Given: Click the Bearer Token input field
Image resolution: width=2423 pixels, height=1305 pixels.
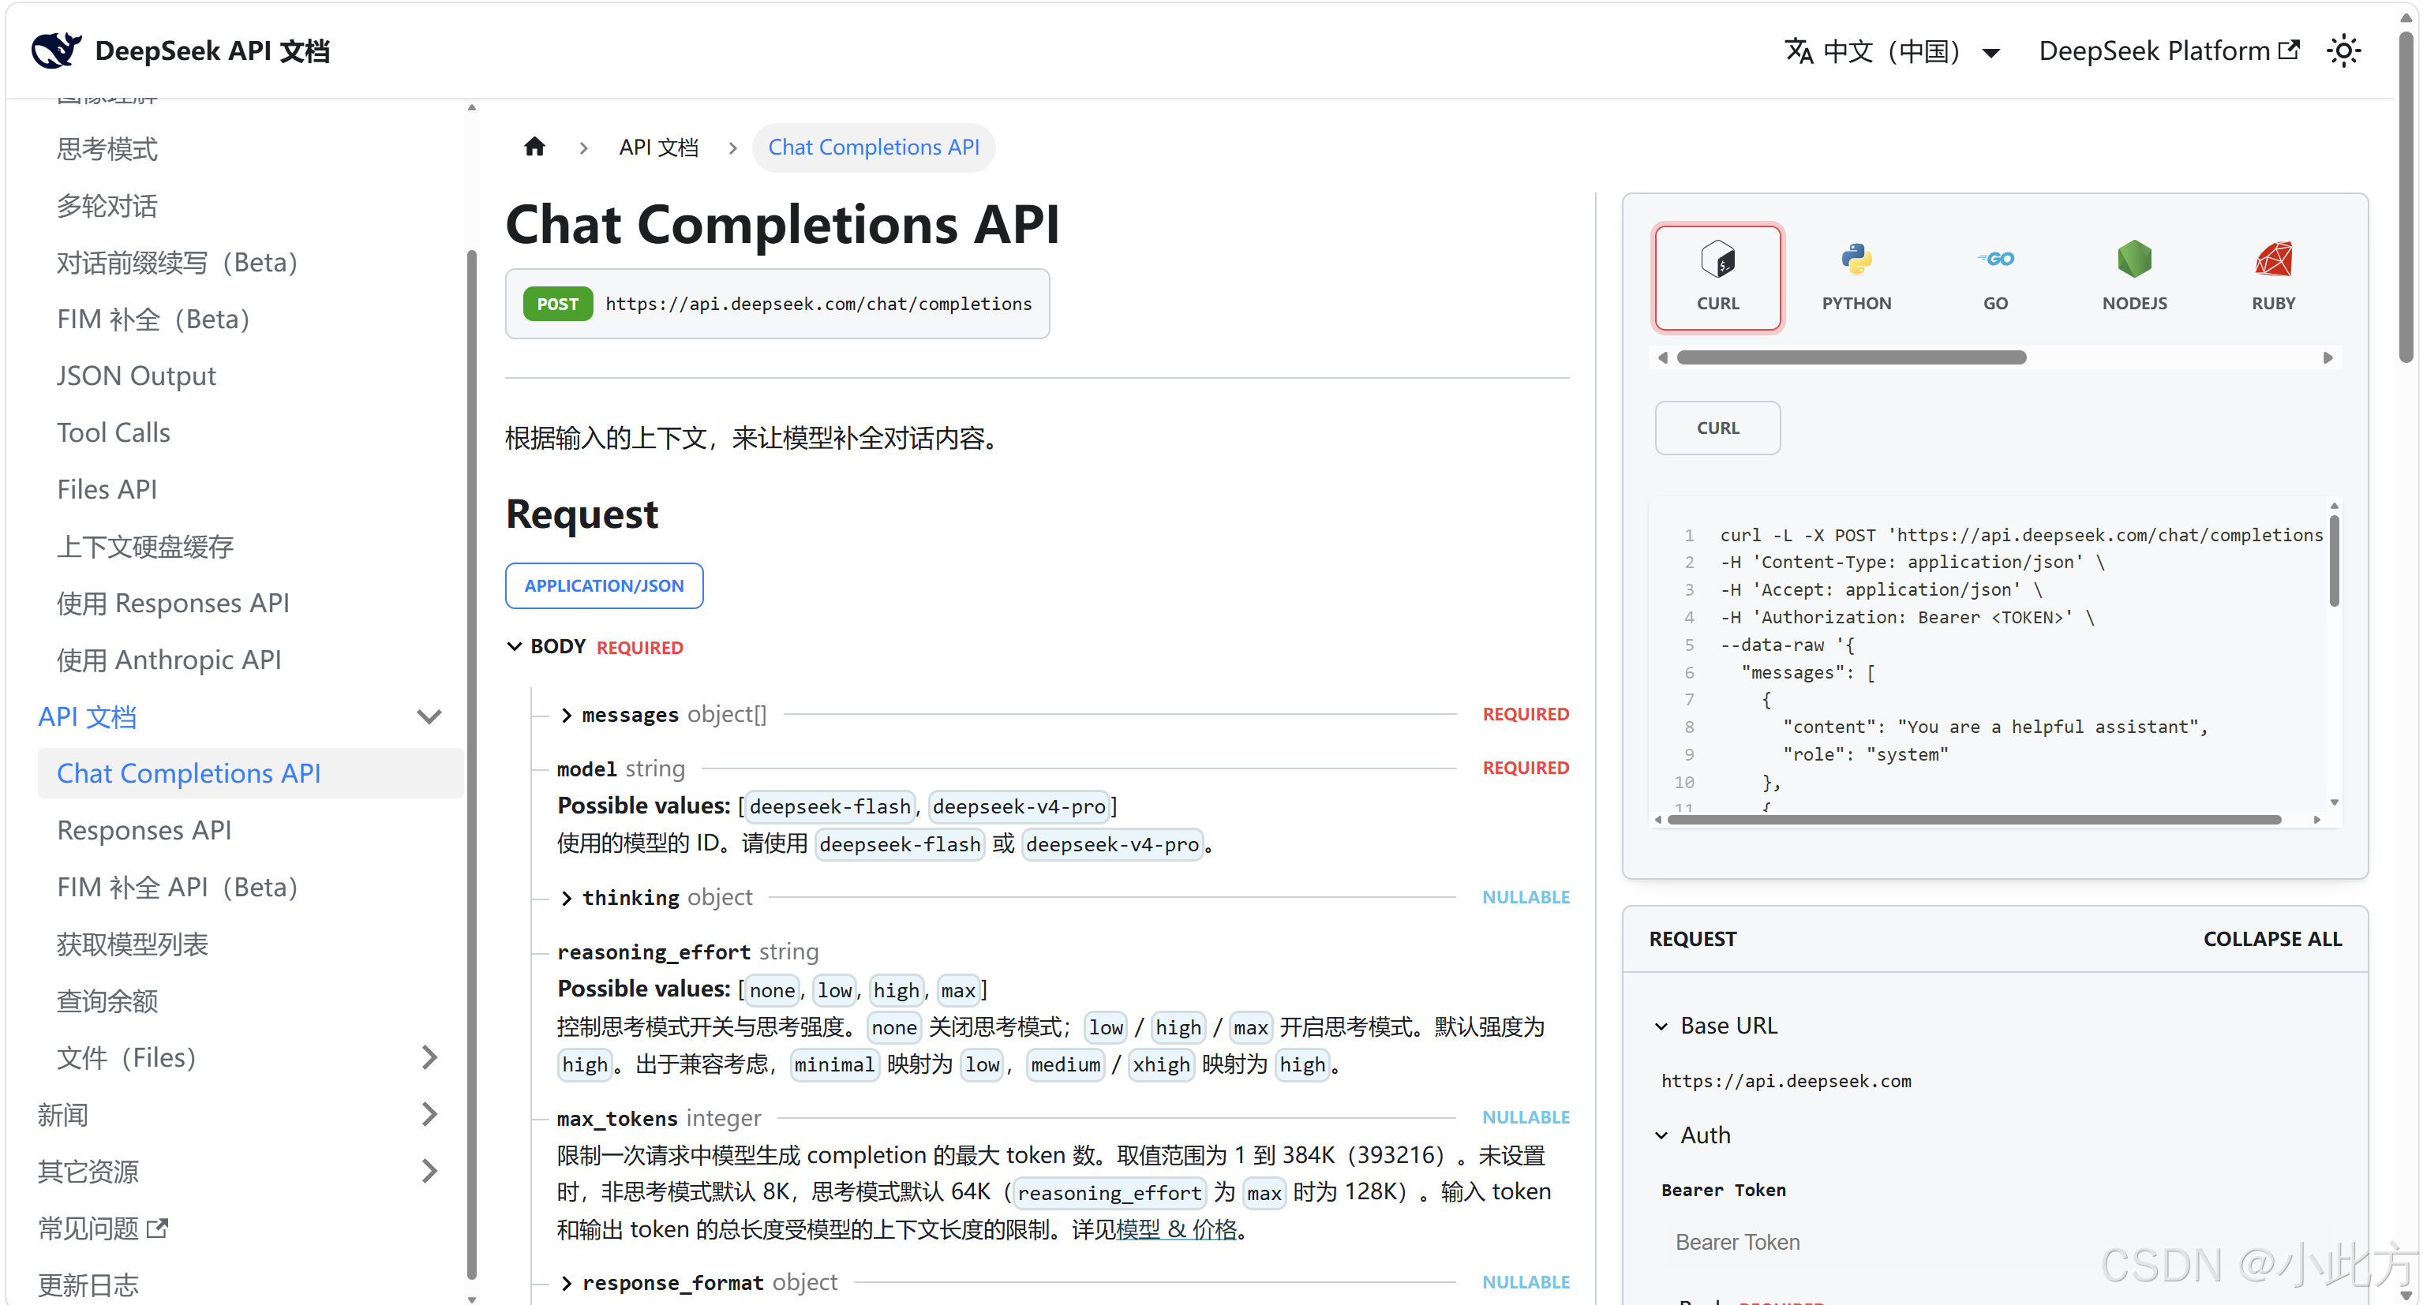Looking at the screenshot, I should click(x=1994, y=1242).
